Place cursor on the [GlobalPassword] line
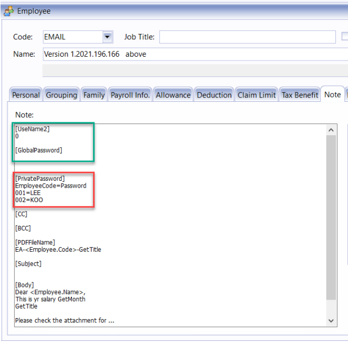 (39, 150)
